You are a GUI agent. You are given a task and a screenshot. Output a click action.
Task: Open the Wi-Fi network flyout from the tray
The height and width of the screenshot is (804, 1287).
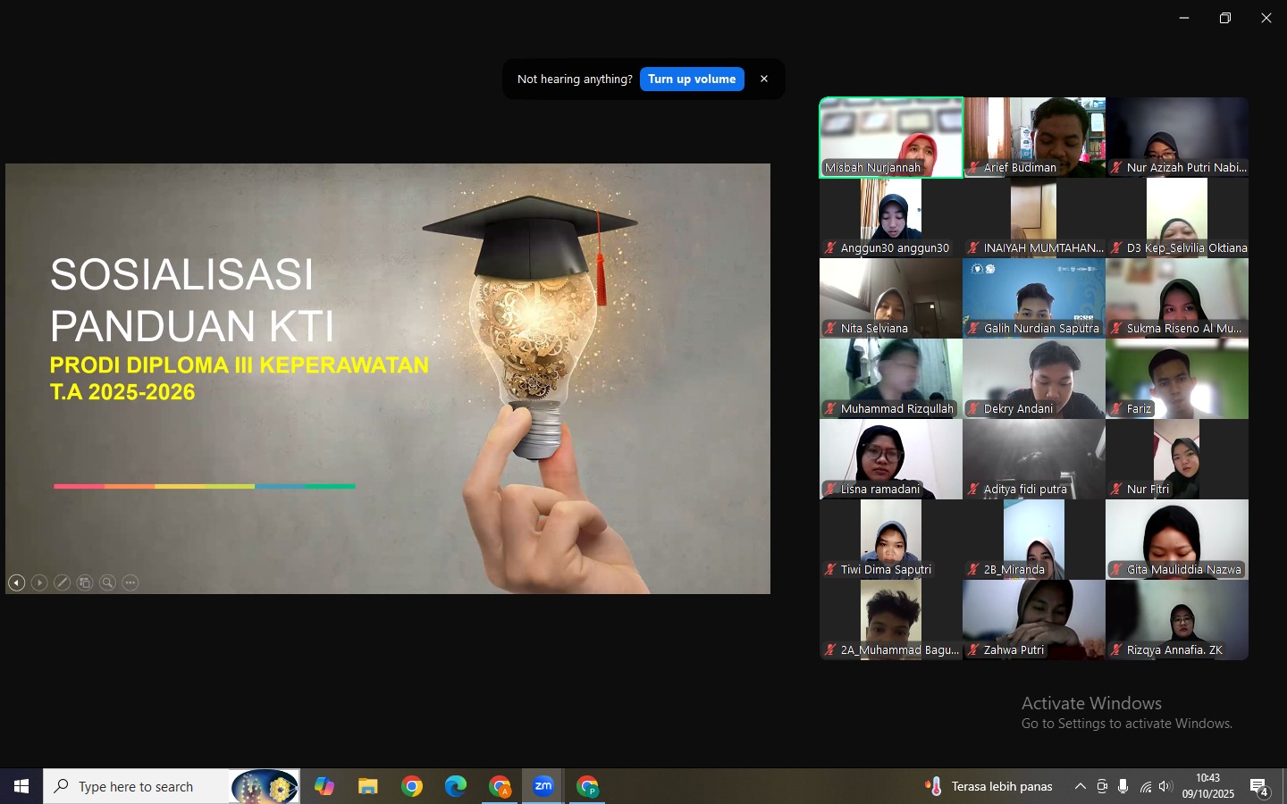point(1145,786)
